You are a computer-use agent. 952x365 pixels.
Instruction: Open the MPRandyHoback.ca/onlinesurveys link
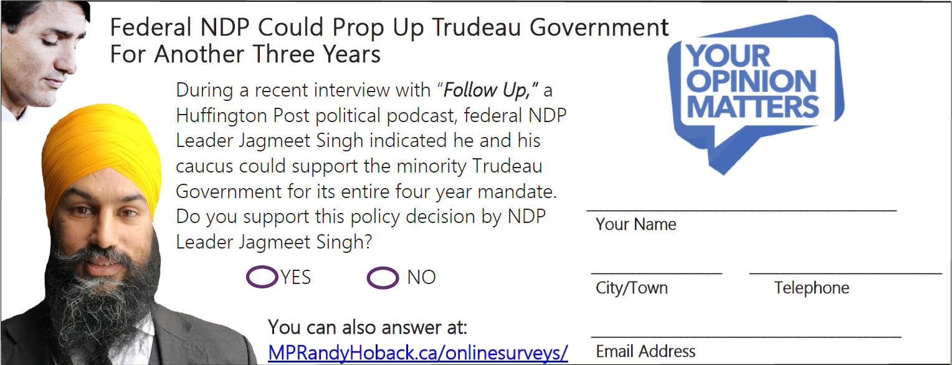click(418, 353)
